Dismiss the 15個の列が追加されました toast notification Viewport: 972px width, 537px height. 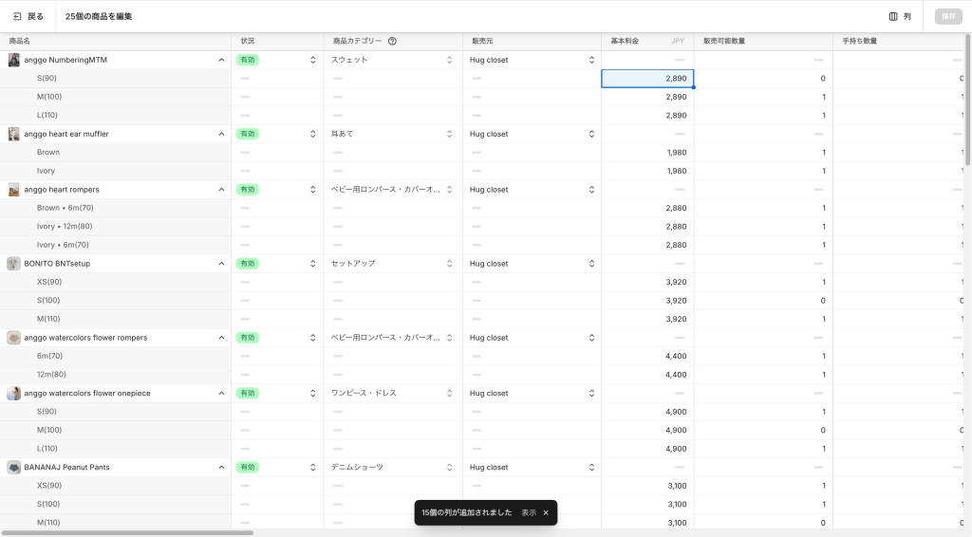(x=546, y=512)
